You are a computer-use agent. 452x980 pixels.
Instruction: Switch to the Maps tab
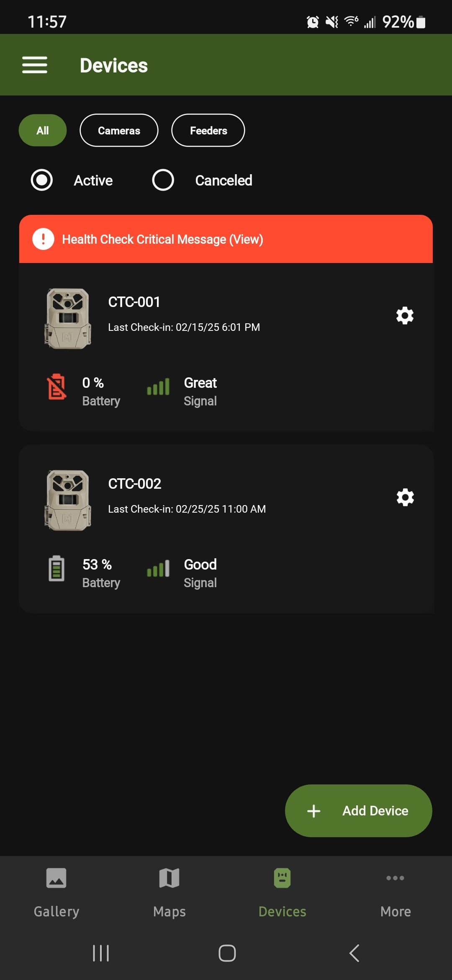pos(169,892)
